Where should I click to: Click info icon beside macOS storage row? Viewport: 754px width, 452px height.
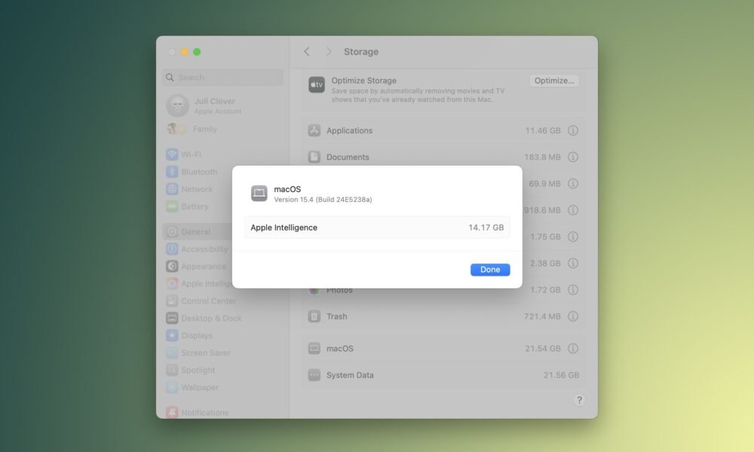(573, 349)
